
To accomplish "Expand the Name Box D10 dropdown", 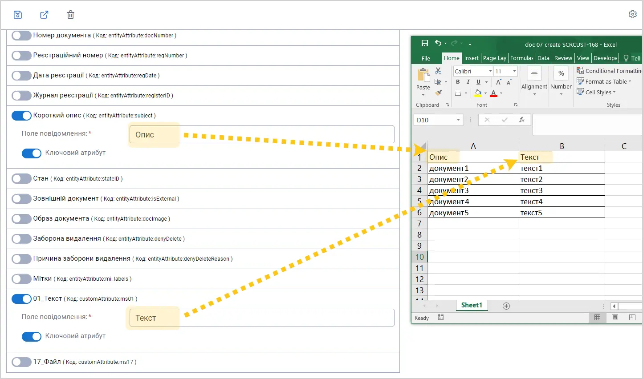I will coord(458,120).
